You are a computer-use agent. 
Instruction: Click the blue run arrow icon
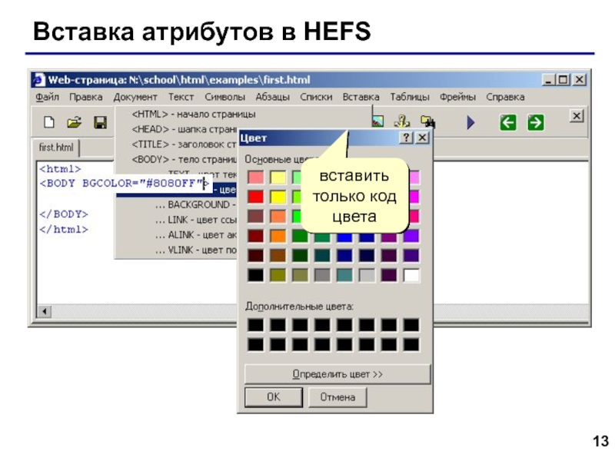point(471,122)
